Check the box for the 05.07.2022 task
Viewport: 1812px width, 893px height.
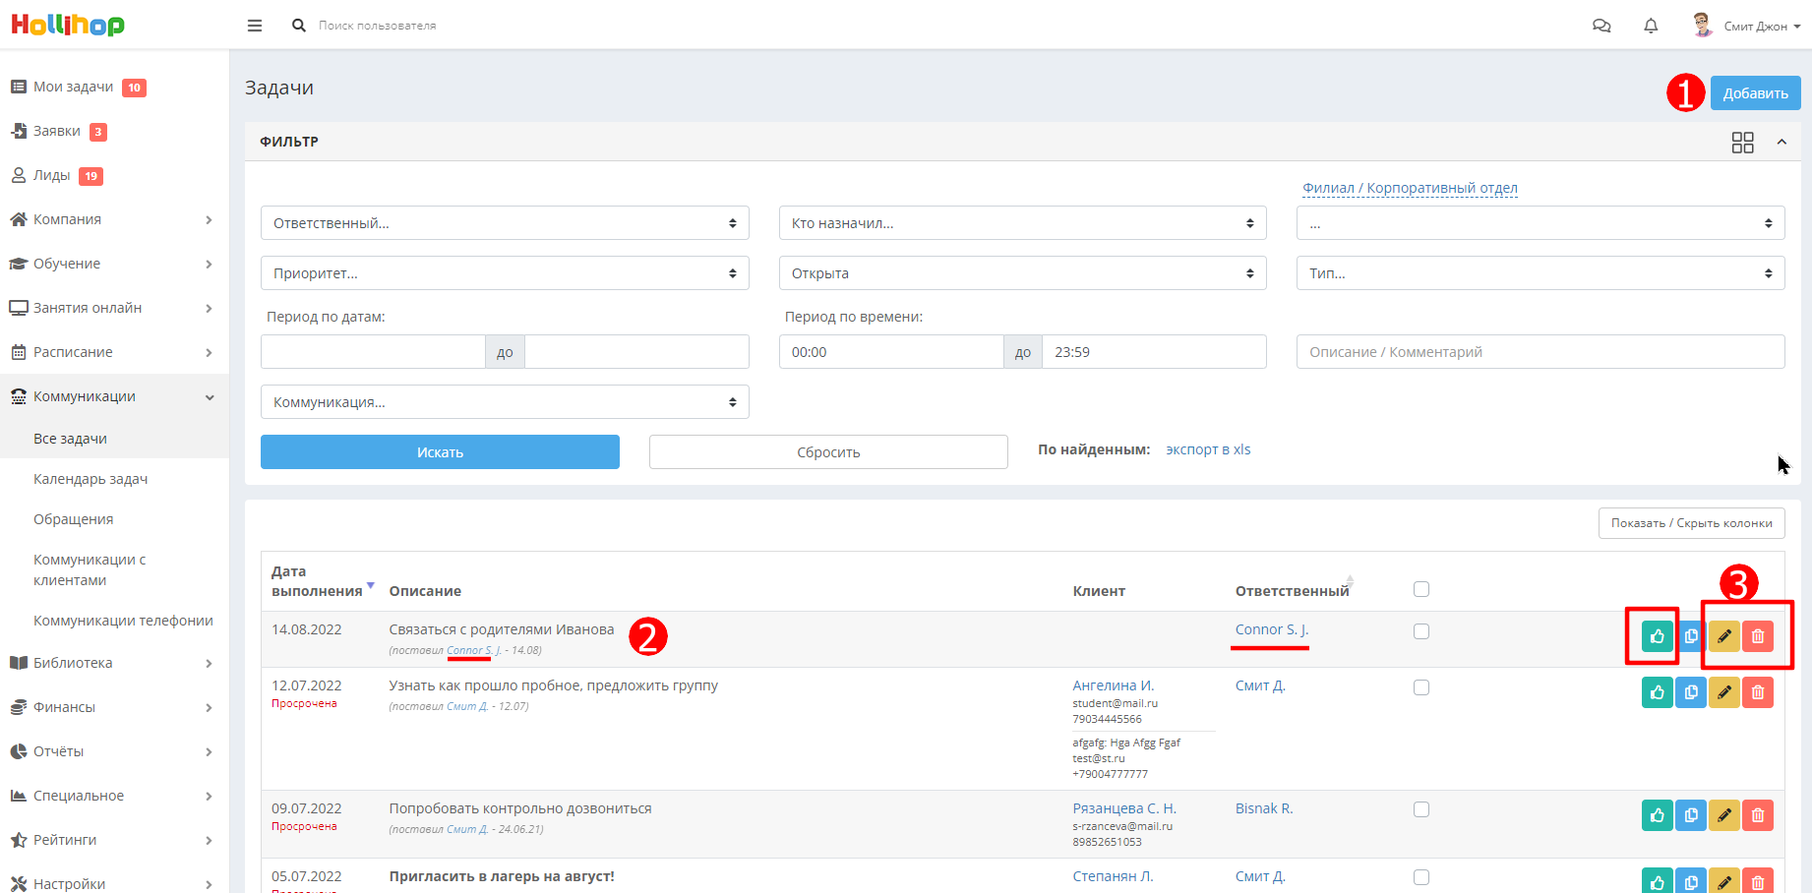tap(1421, 877)
